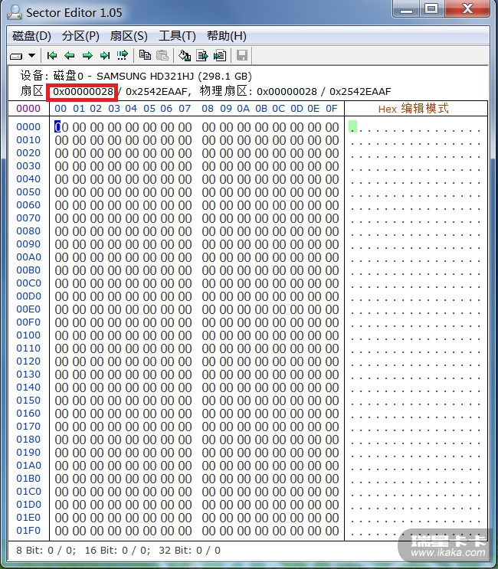The width and height of the screenshot is (498, 569).
Task: Click the 8 Bit: 0 / 0 status entry
Action: 46,551
